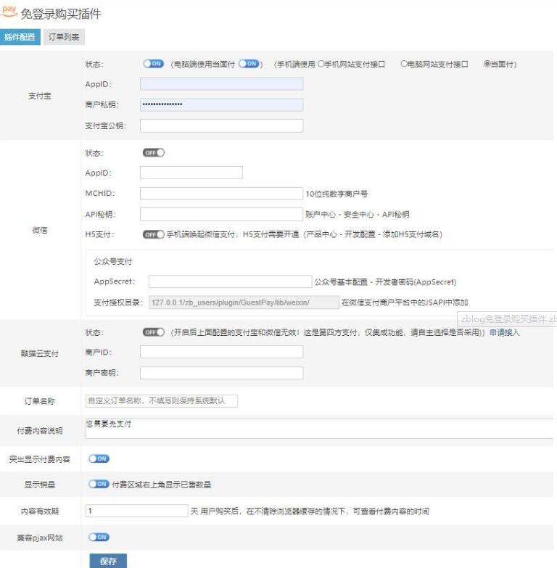This screenshot has width=557, height=568.
Task: Turn on the 微信 status switch
Action: pos(153,153)
